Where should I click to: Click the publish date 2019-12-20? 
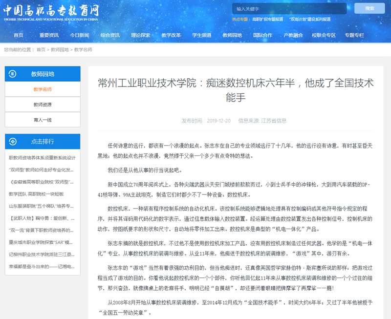pyautogui.click(x=218, y=121)
